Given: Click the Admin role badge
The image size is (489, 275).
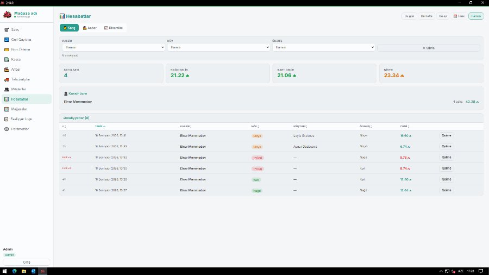Looking at the screenshot, I should (x=9, y=255).
